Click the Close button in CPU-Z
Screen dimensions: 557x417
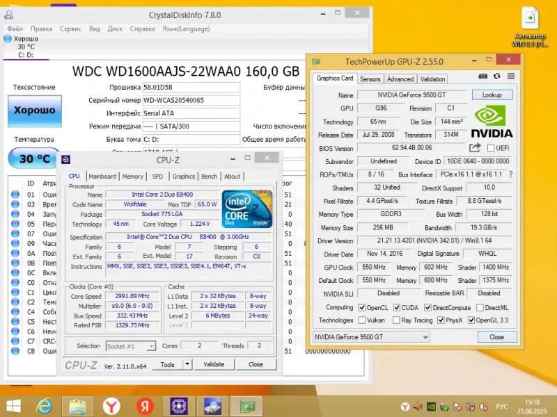click(x=256, y=364)
